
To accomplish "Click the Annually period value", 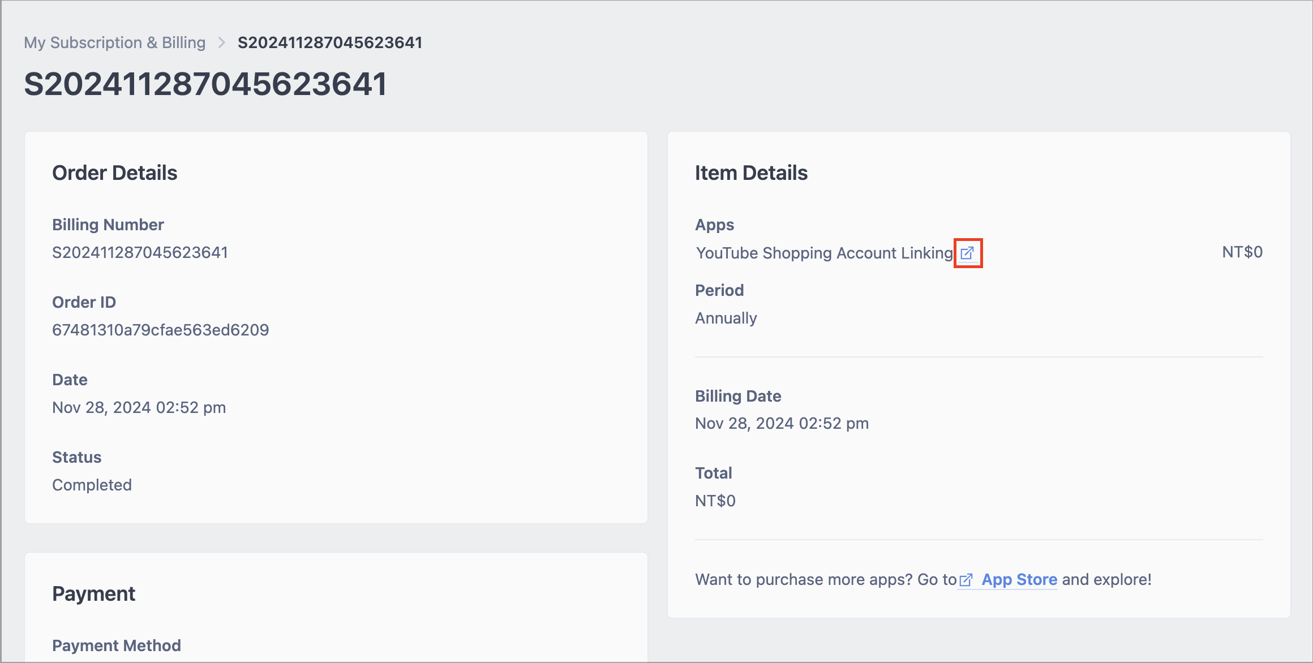I will [726, 318].
